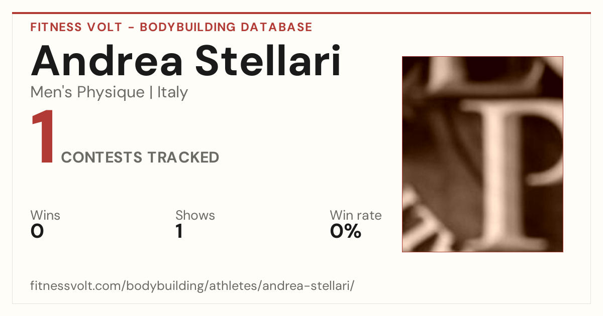
Task: Click the word TRACKED
Action: click(183, 157)
